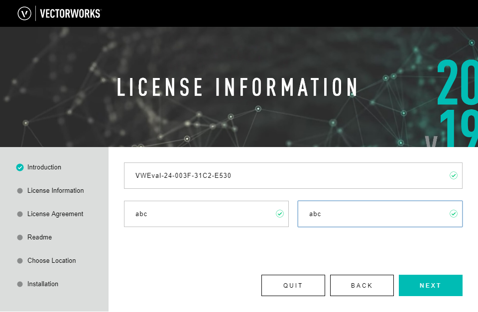This screenshot has width=478, height=312.
Task: Open the Choose Location step
Action: 51,261
